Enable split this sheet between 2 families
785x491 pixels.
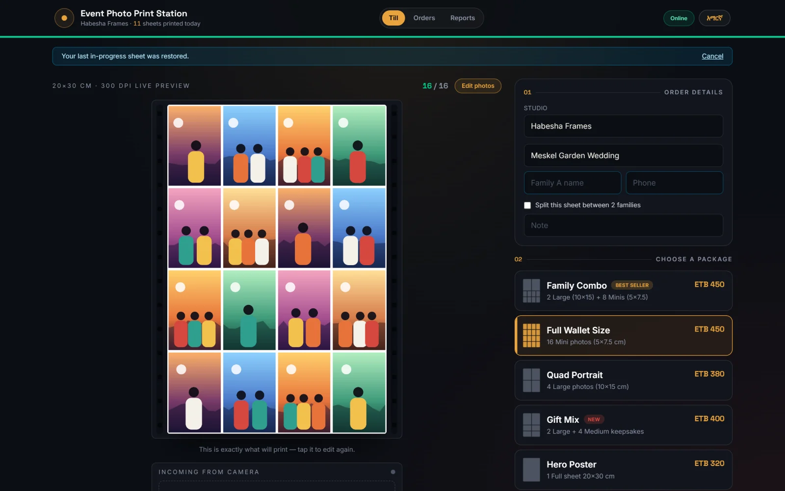click(x=527, y=205)
